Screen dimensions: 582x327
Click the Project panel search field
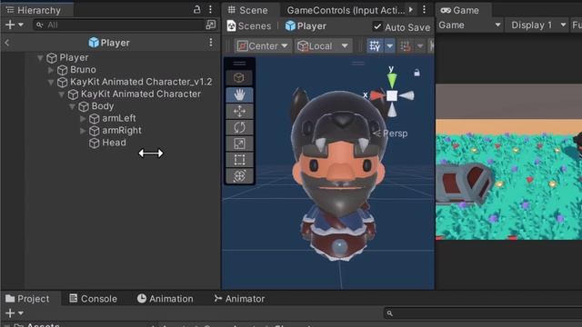(483, 313)
